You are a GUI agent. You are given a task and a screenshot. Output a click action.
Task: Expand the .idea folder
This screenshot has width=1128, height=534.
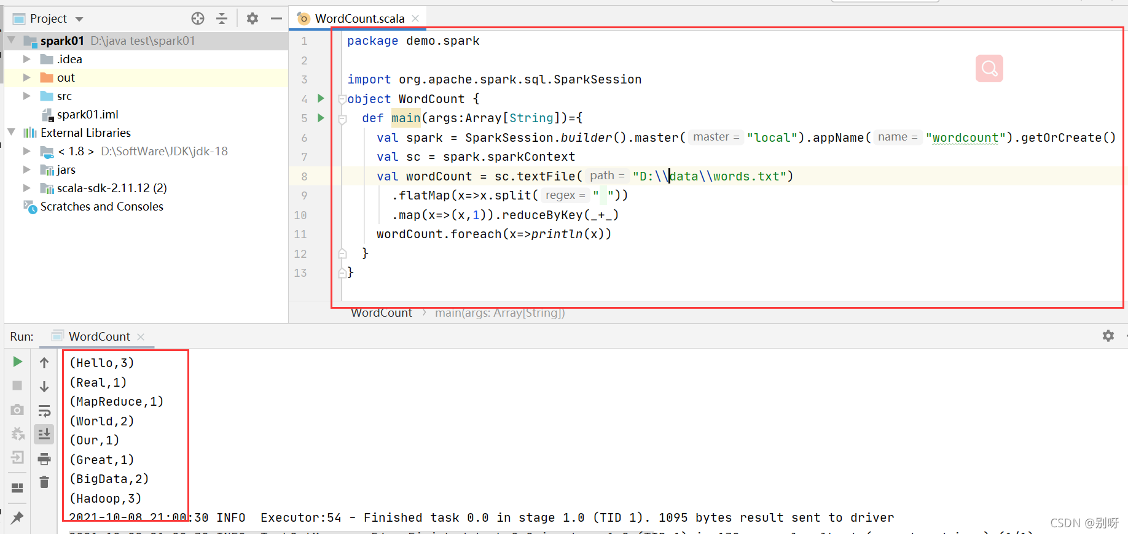[x=26, y=59]
